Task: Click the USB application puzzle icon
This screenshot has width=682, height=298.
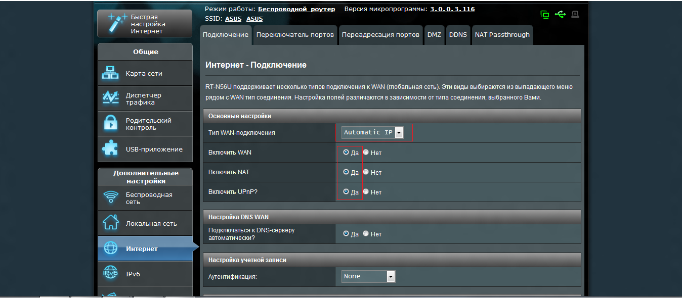Action: [110, 149]
